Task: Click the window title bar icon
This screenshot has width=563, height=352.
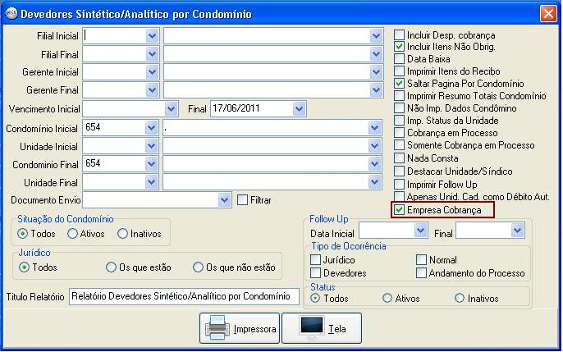Action: point(11,14)
